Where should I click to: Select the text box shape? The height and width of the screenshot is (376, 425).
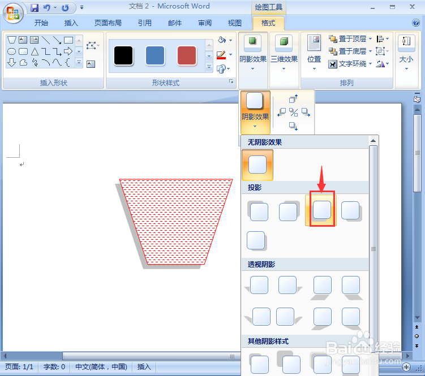coord(23,40)
